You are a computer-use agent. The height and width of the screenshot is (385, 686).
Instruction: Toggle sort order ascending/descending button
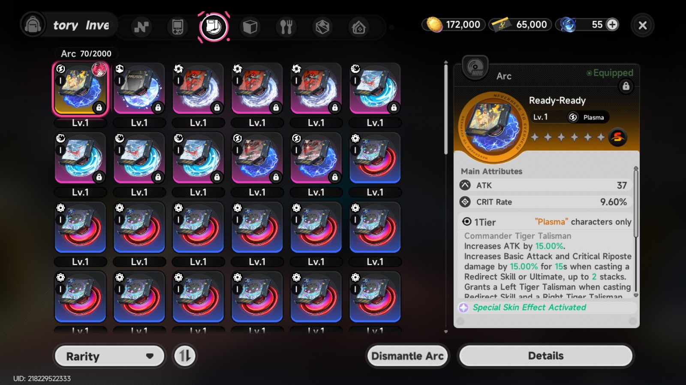(184, 356)
